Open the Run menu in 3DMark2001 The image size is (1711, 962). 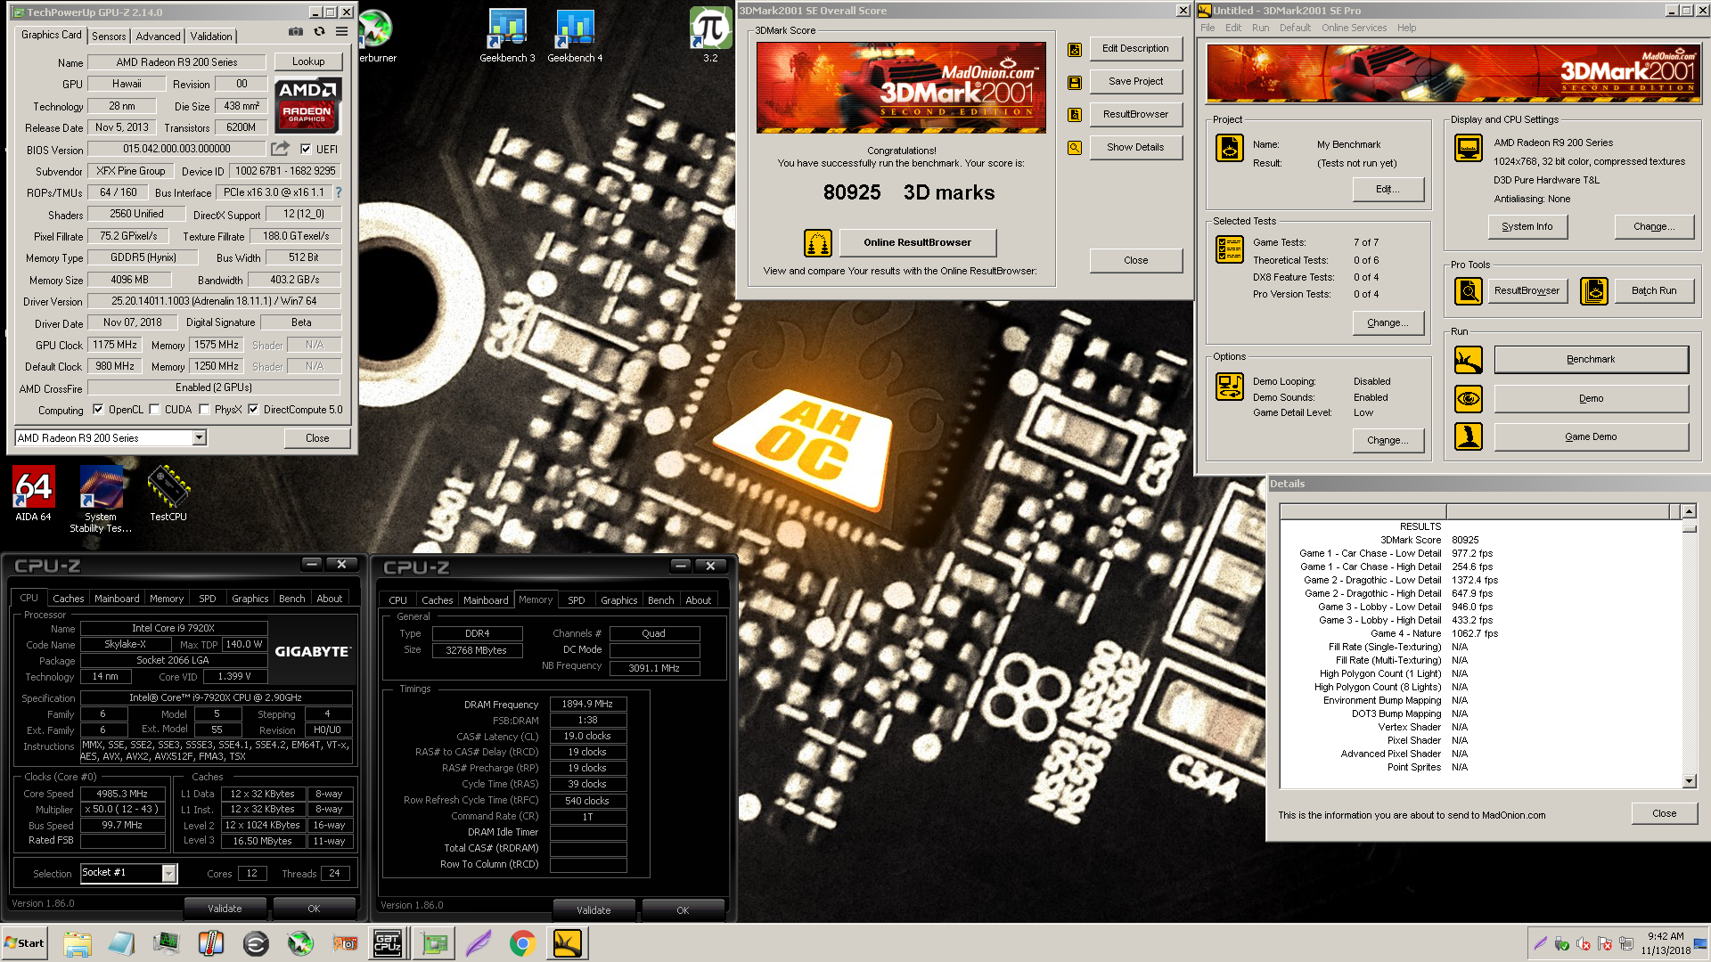click(x=1260, y=28)
